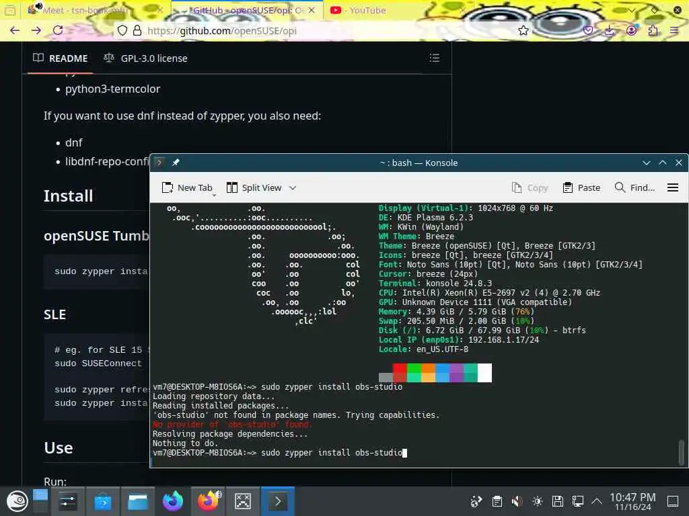Screen dimensions: 689x516
Task: Open the GPL-3.0 license tab
Action: (145, 58)
